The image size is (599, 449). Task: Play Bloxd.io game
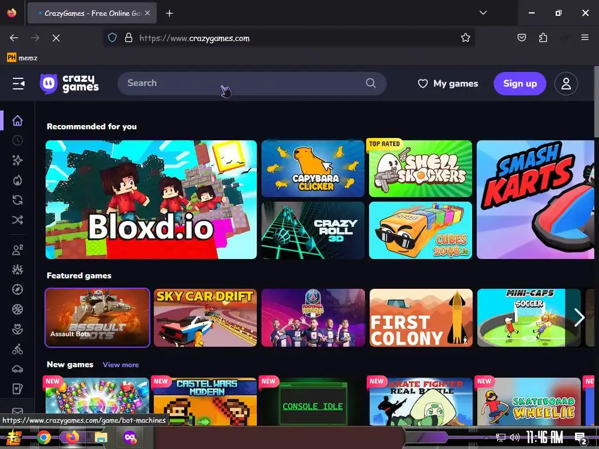(151, 199)
